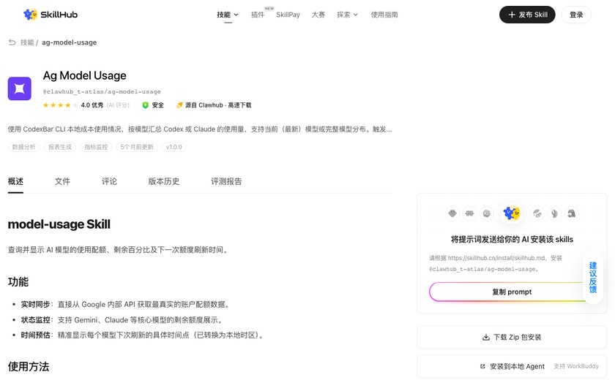
Task: Click the 状态监控 bullet item
Action: click(122, 320)
